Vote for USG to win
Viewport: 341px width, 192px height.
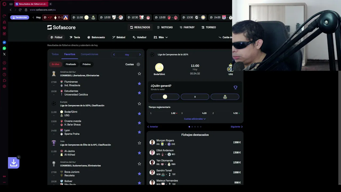(225, 97)
